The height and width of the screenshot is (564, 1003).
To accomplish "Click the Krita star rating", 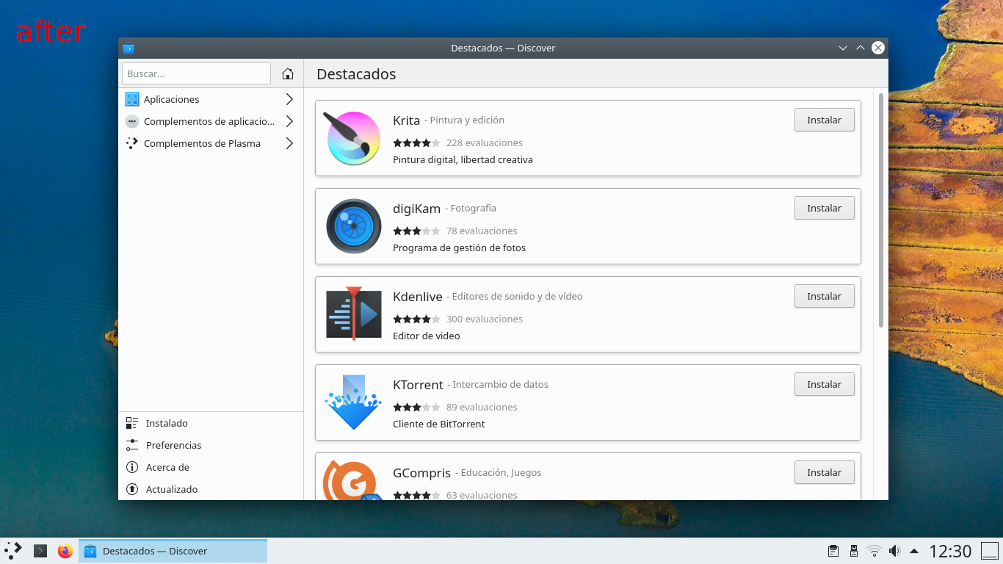I will coord(416,142).
